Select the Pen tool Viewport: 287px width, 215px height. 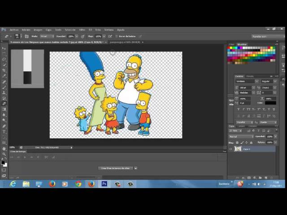[x=4, y=126]
